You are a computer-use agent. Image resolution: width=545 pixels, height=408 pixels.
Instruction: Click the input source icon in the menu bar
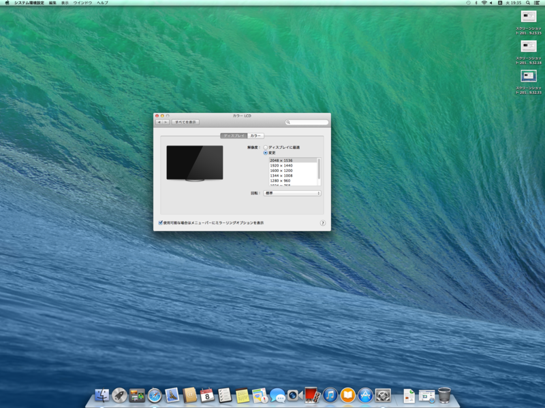[x=500, y=3]
